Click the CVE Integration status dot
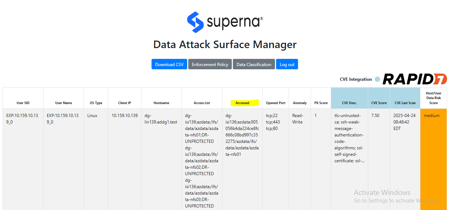The width and height of the screenshot is (451, 210). [x=377, y=79]
